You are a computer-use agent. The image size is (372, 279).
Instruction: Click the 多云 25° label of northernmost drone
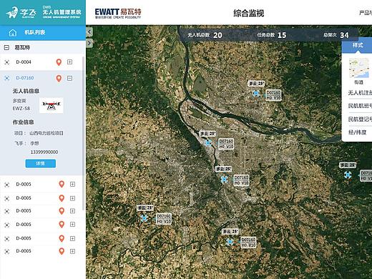pos(256,84)
